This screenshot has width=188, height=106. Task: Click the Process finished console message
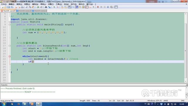point(18,88)
